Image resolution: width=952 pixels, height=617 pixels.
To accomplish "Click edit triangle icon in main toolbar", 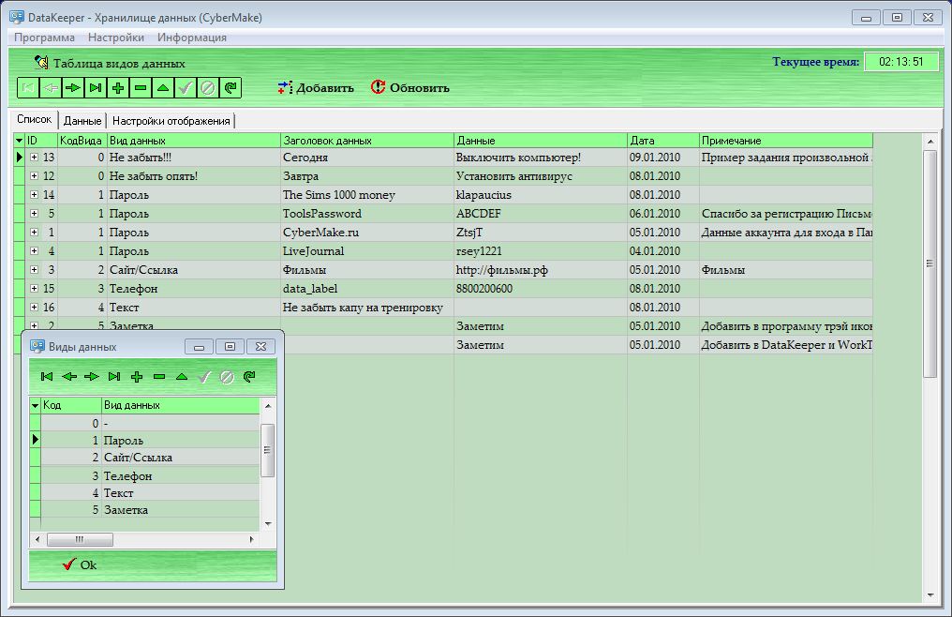I will [163, 88].
